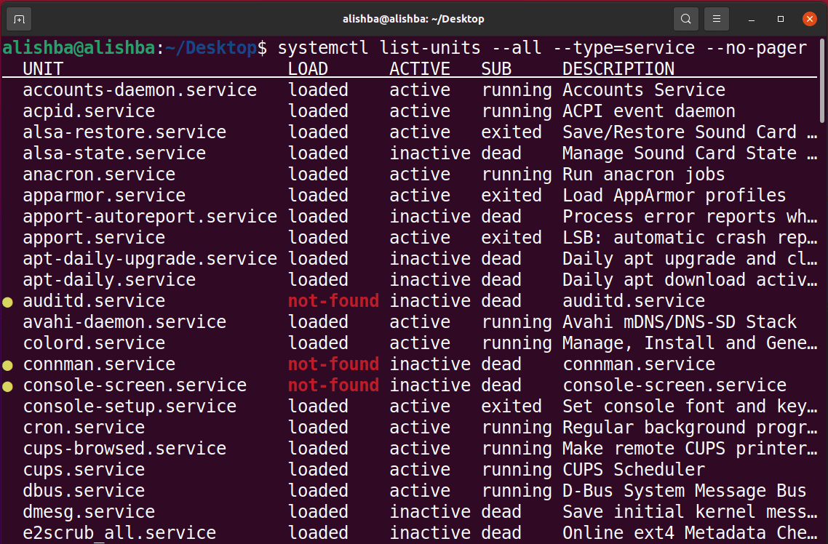Screen dimensions: 828x544
Task: Click description Load AppArmor profiles
Action: tap(674, 195)
